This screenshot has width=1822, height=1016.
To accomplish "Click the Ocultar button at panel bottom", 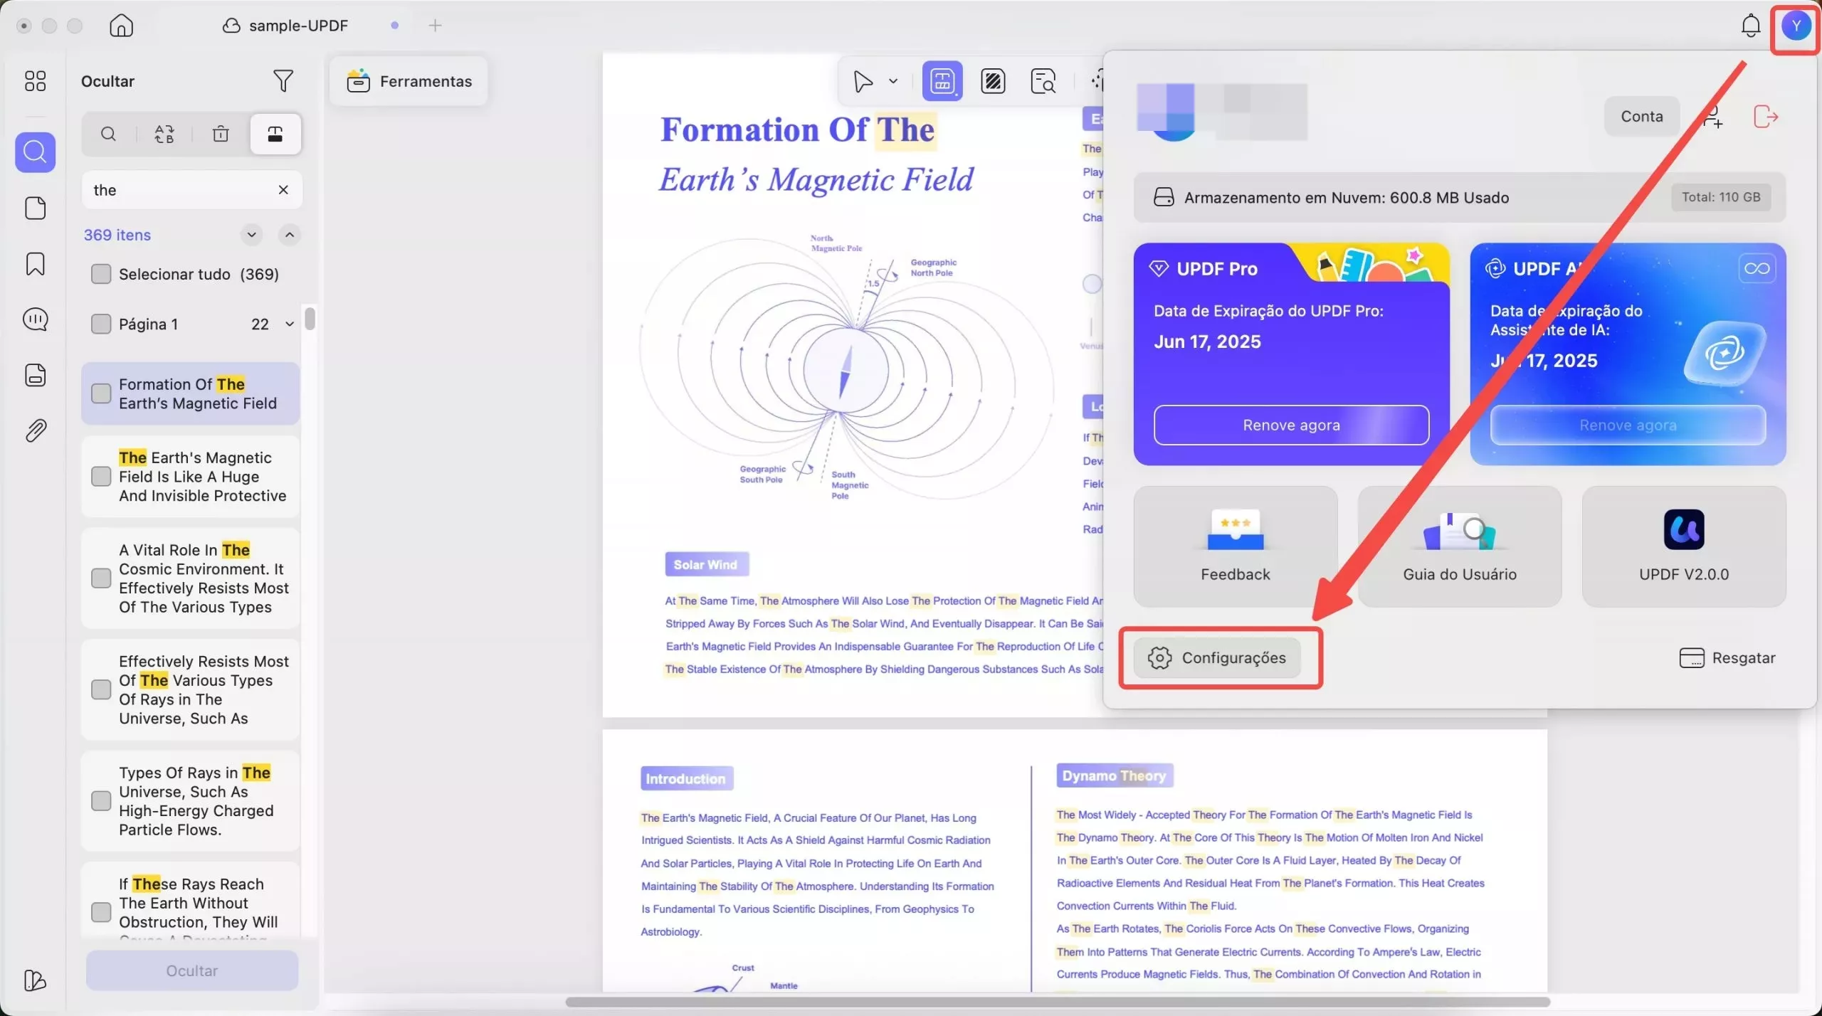I will point(192,970).
